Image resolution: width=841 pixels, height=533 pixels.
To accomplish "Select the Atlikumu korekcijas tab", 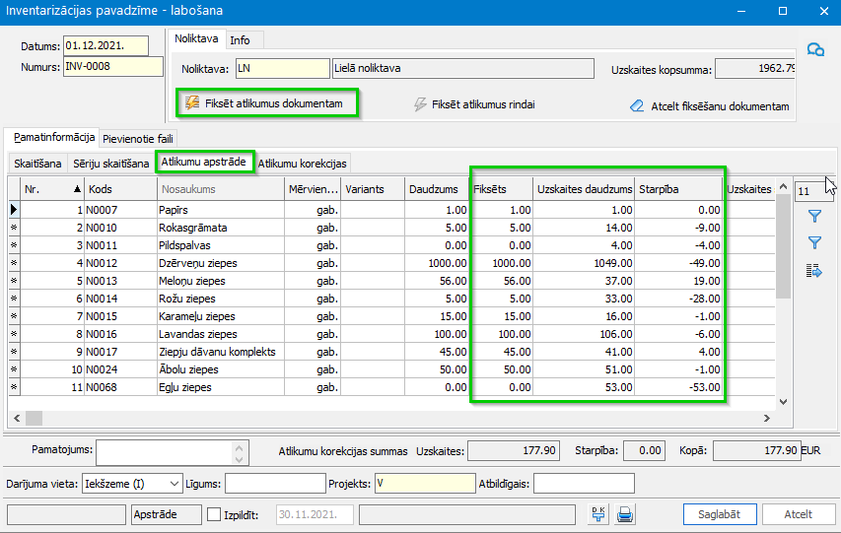I will (x=302, y=163).
